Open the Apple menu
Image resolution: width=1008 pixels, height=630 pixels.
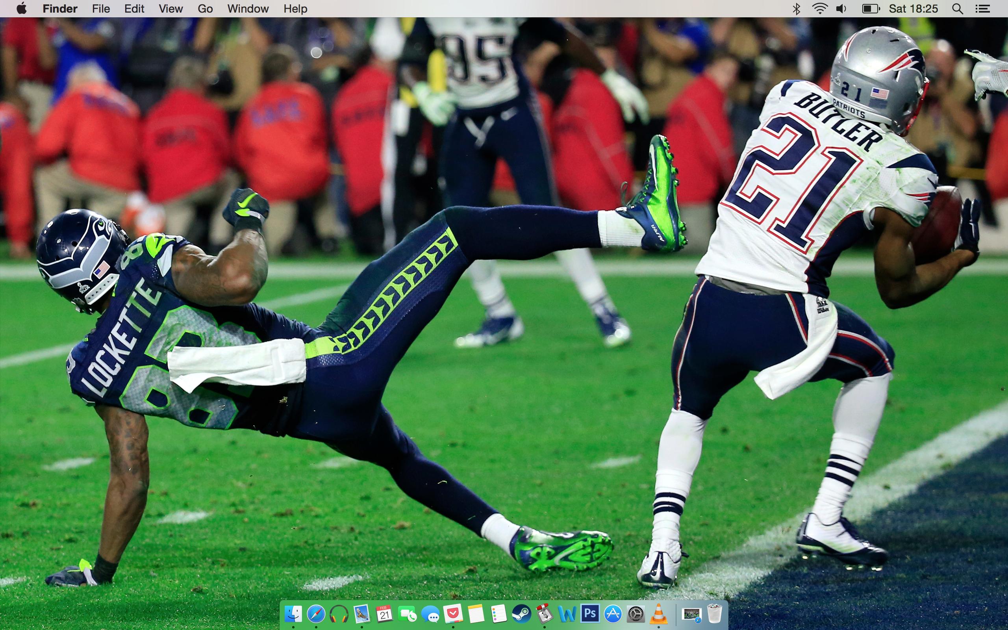click(x=22, y=9)
